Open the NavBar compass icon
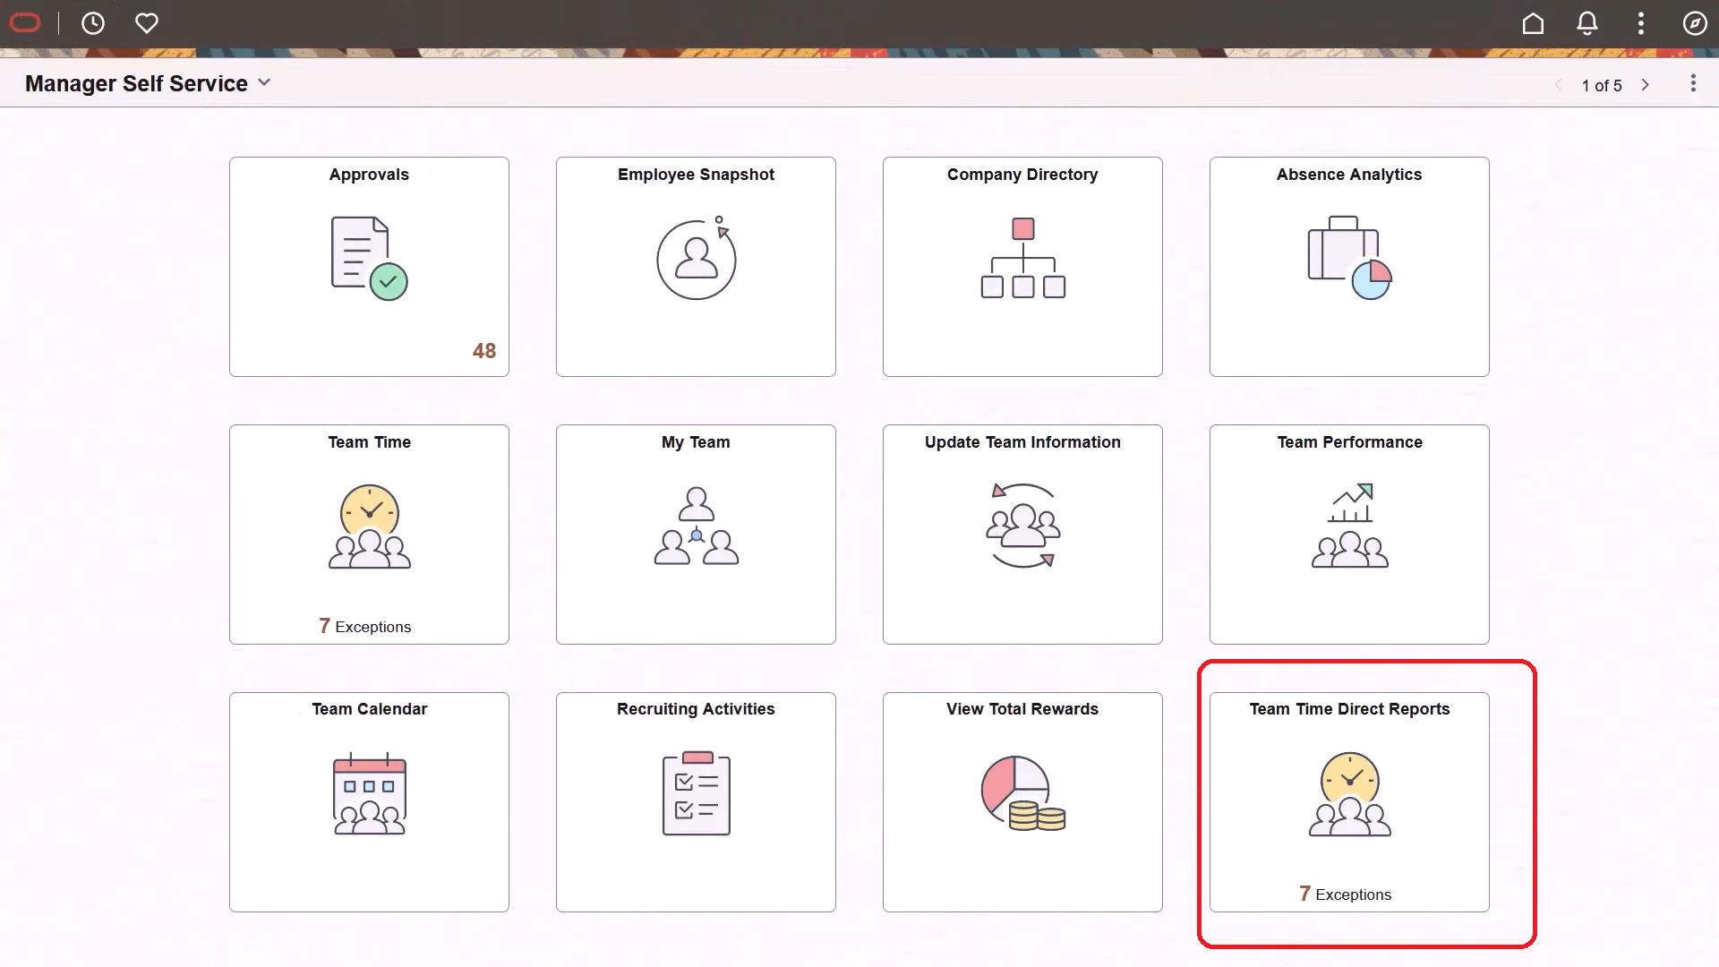This screenshot has height=967, width=1719. [1695, 23]
